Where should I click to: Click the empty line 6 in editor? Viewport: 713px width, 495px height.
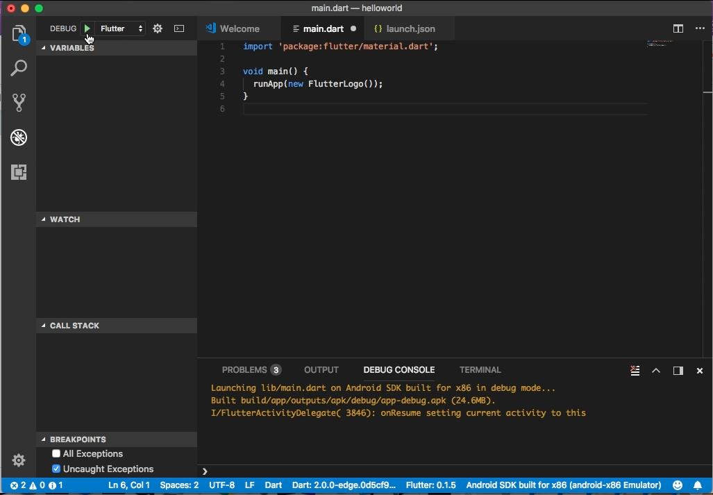445,109
